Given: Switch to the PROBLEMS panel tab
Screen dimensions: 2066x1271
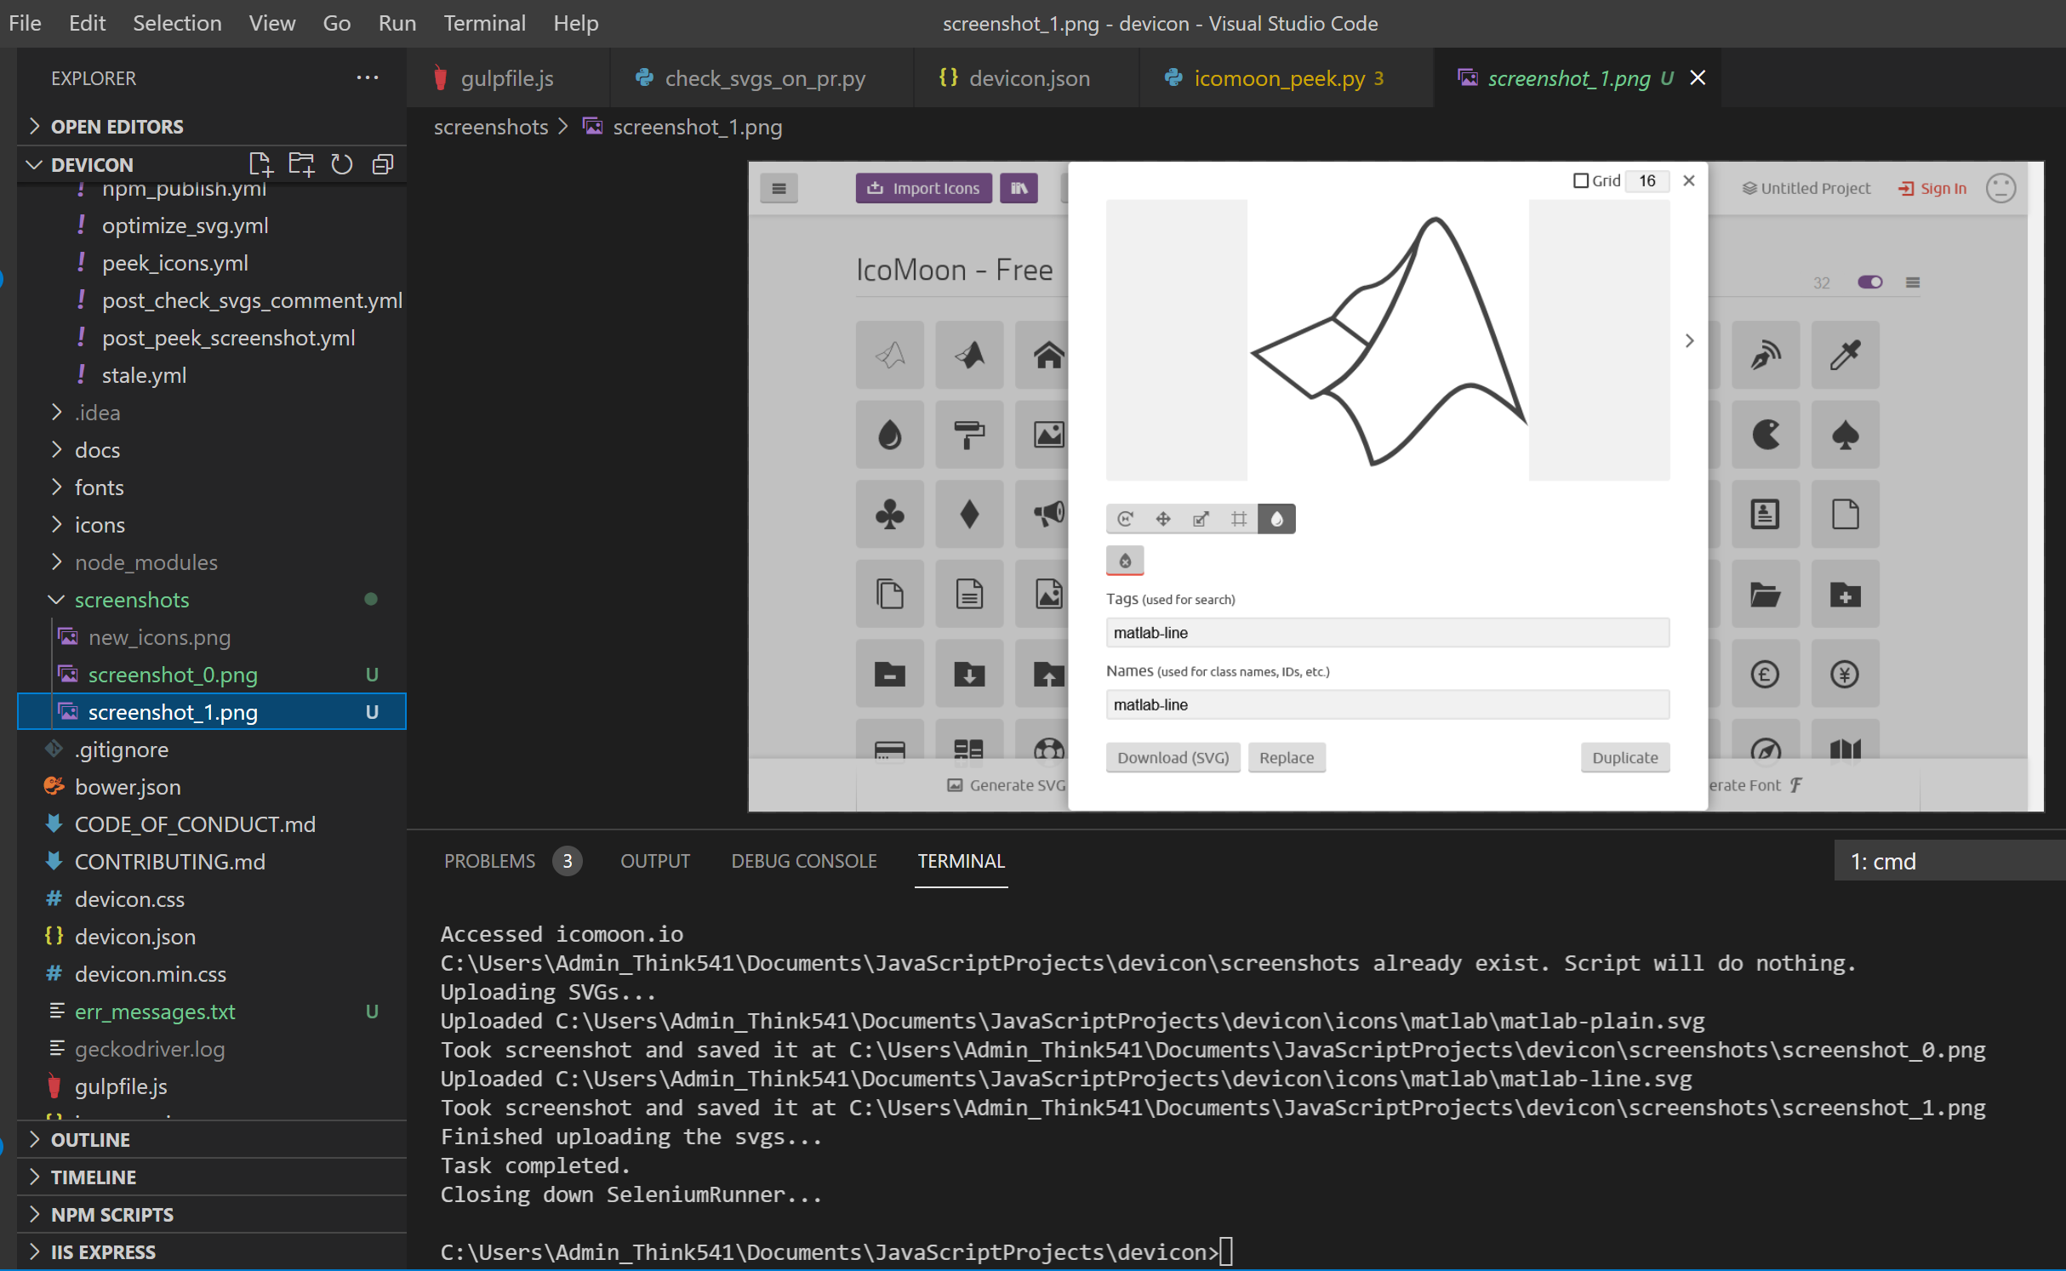Looking at the screenshot, I should coord(489,861).
